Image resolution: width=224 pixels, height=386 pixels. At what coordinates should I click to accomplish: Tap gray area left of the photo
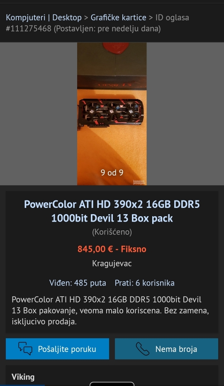pos(39,114)
